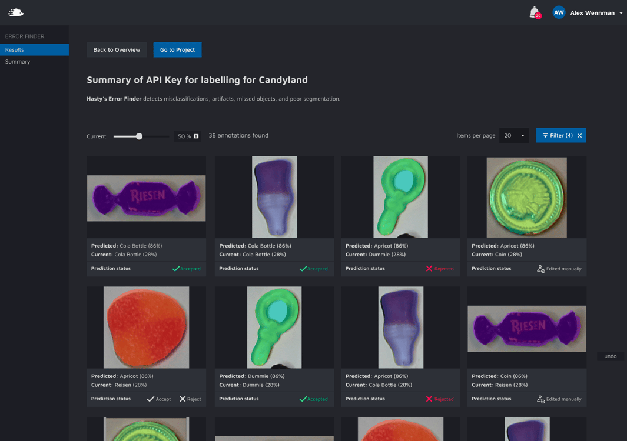627x441 pixels.
Task: Click Edited manually icon on gold coin card
Action: pyautogui.click(x=540, y=269)
